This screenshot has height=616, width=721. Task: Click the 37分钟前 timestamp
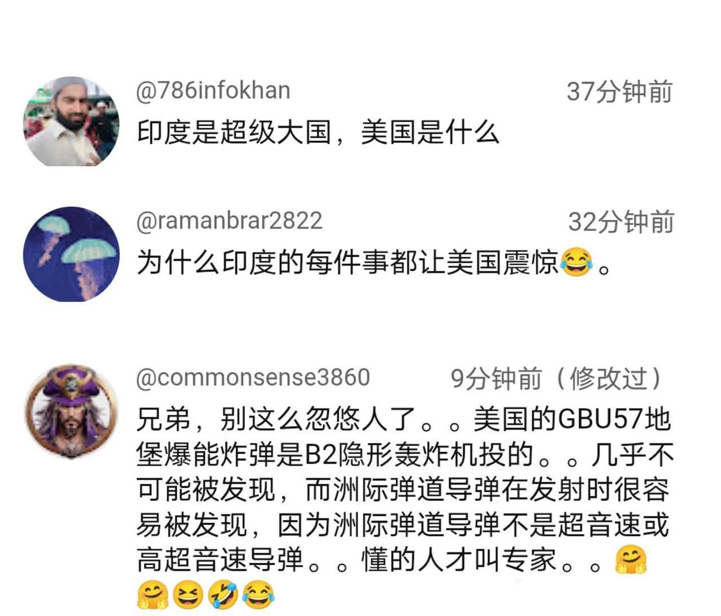coord(619,92)
